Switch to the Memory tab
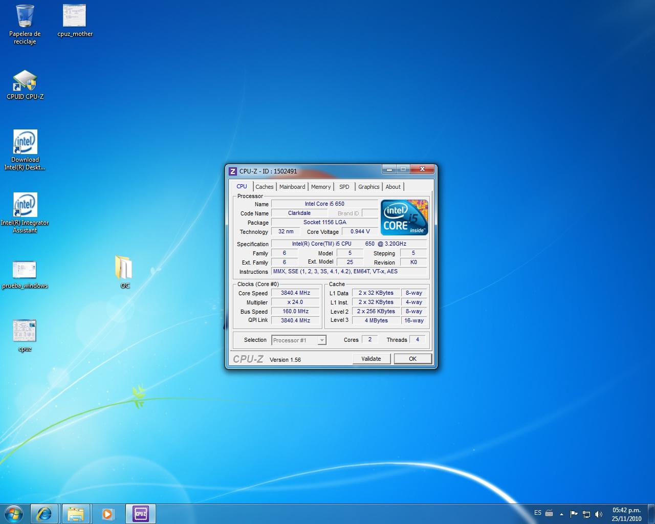The height and width of the screenshot is (524, 655). coord(321,187)
